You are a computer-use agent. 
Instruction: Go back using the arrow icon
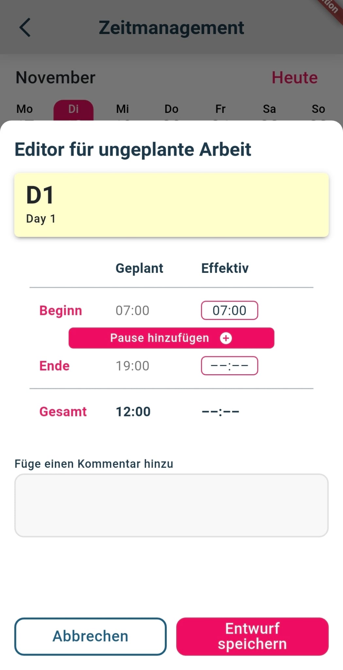pyautogui.click(x=25, y=27)
